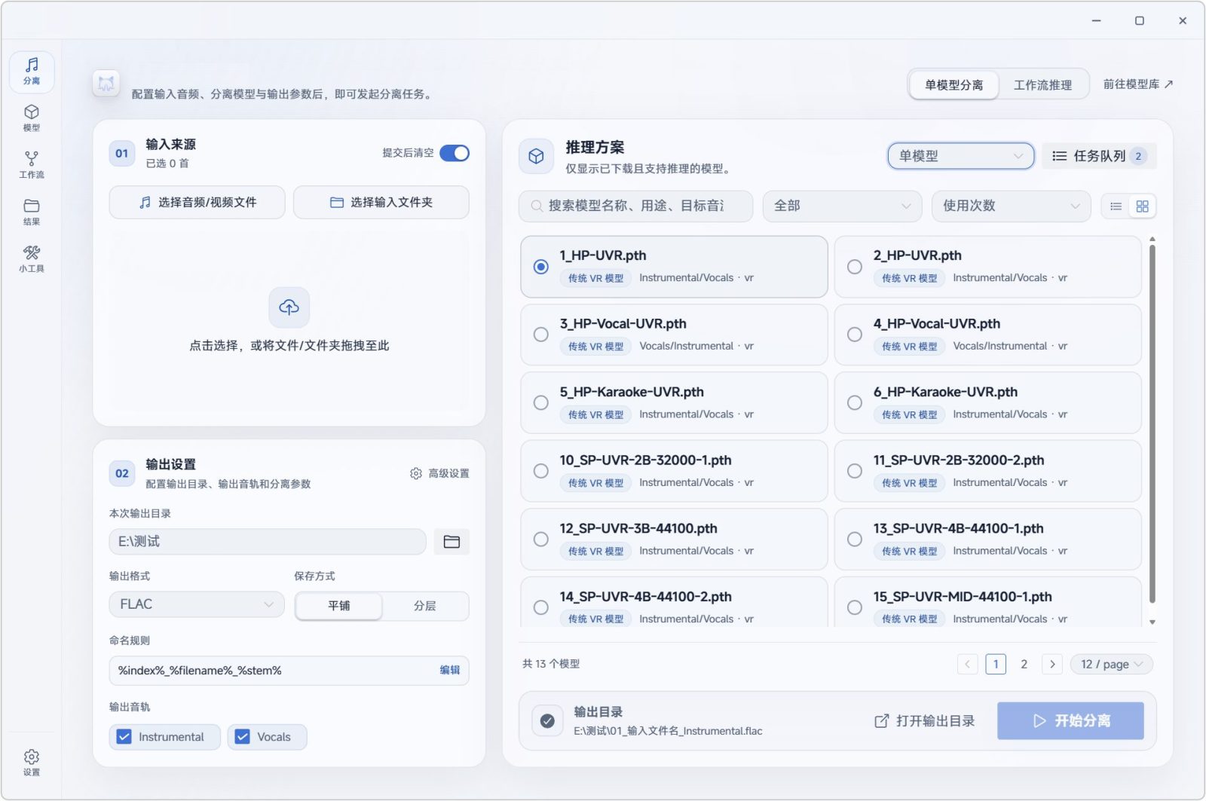Screen dimensions: 1206x801
Task: Click the 推理方案 cube icon
Action: (537, 156)
